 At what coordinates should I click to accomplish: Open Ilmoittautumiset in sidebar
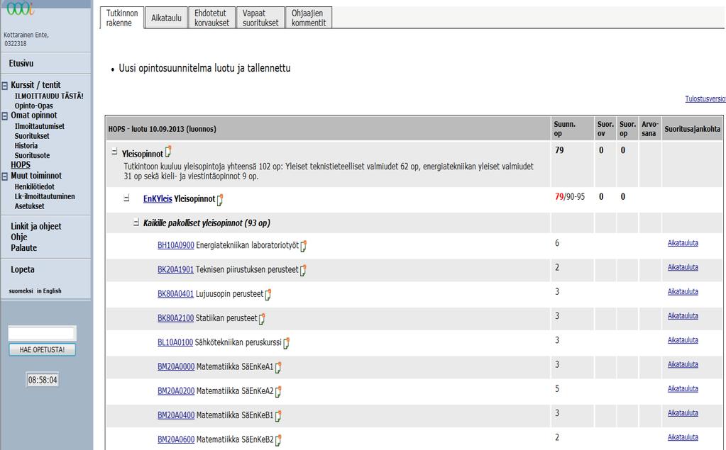(x=39, y=126)
